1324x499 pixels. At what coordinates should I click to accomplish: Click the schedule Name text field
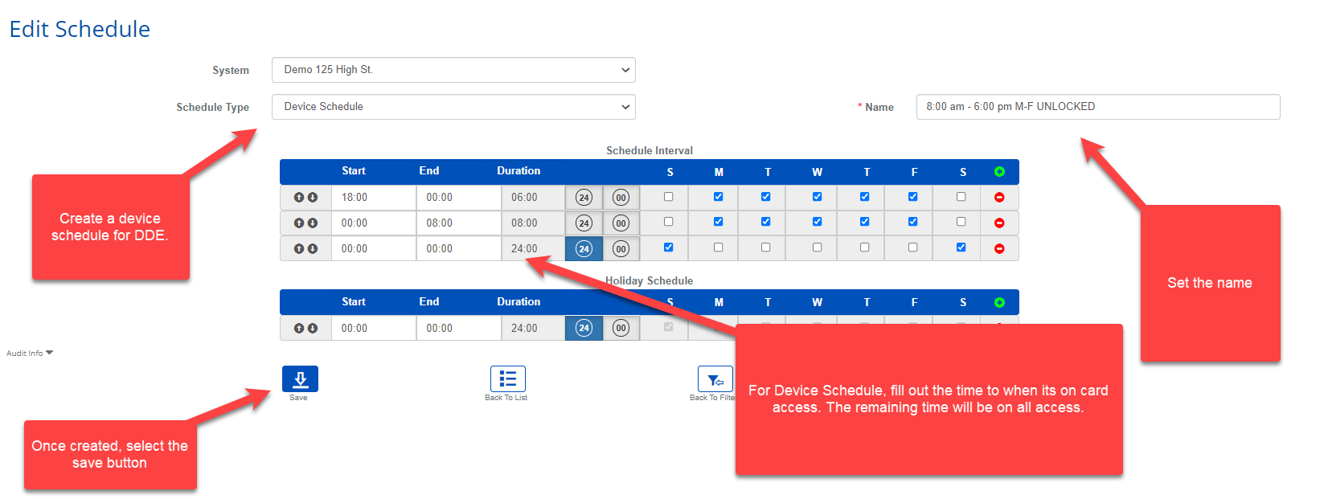(1097, 107)
